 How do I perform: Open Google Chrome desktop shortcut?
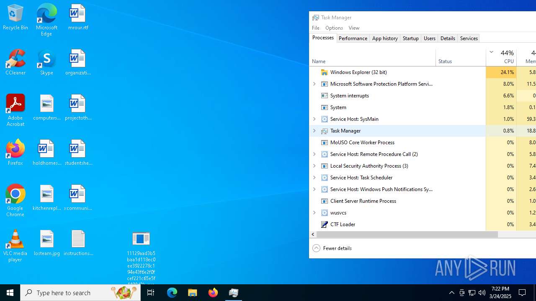click(x=15, y=201)
